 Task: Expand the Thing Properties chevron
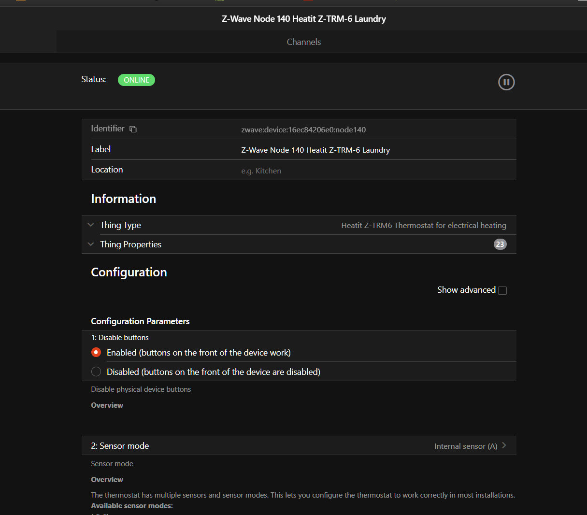click(91, 244)
